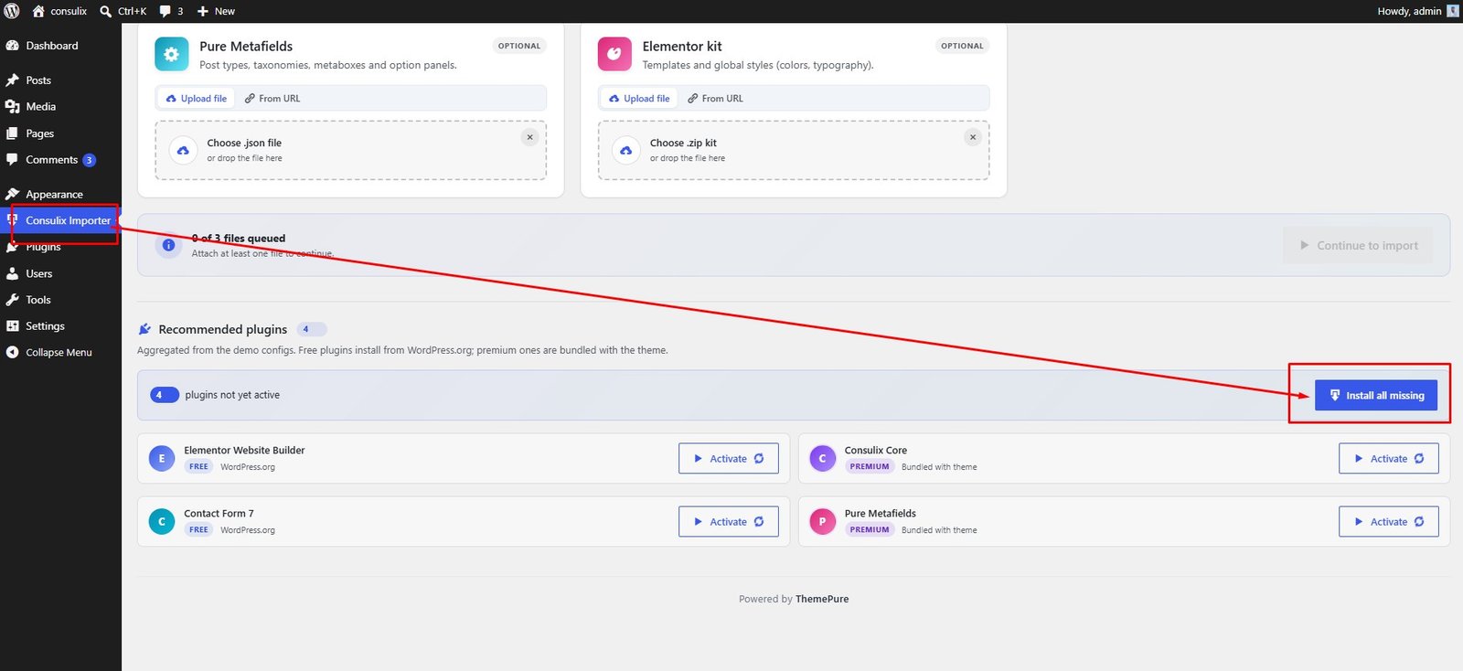Click the OPTIONAL badge on Pure Metafields card
The width and height of the screenshot is (1463, 671).
point(519,46)
